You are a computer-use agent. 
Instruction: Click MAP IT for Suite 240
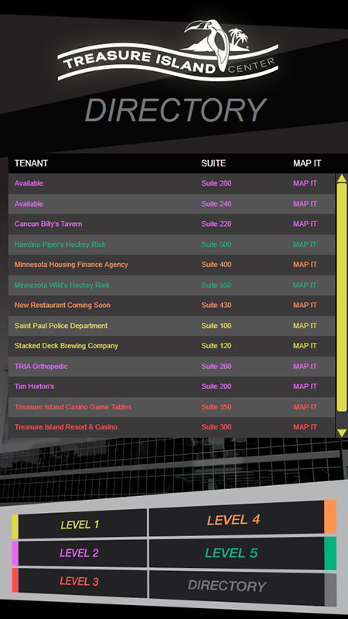[x=305, y=203]
